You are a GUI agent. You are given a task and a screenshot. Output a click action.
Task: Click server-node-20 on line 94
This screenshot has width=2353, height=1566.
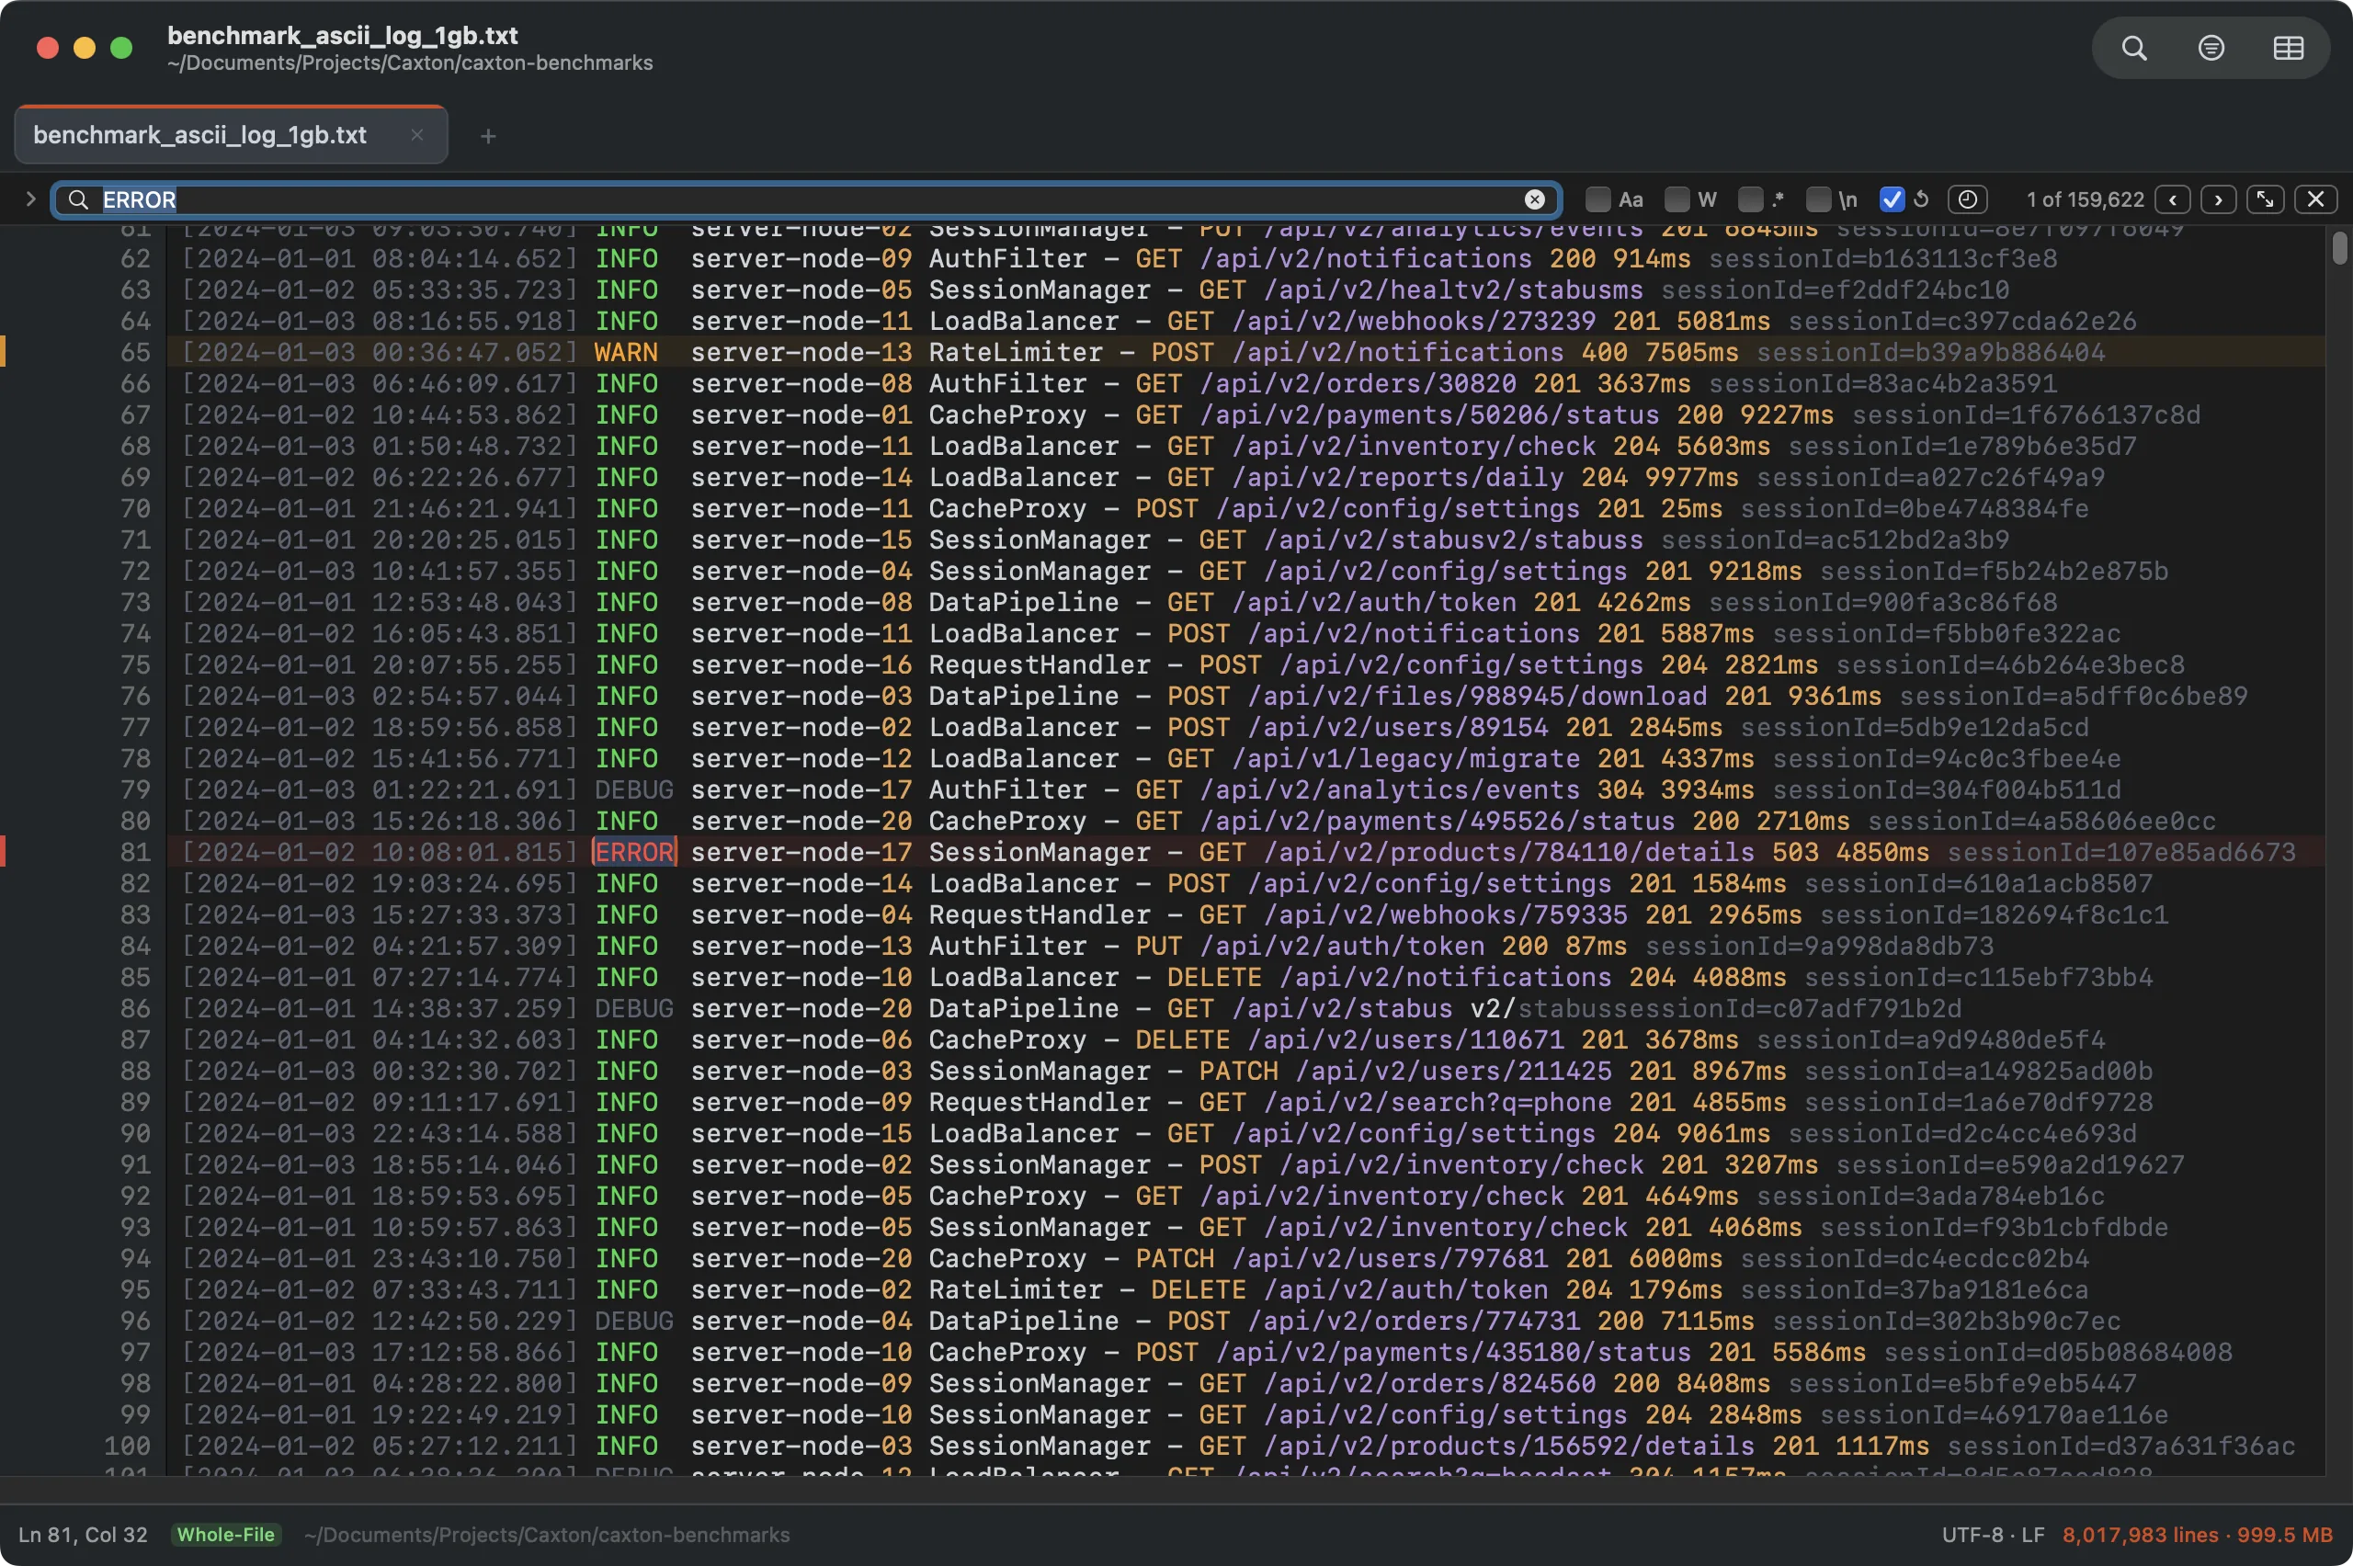point(801,1258)
